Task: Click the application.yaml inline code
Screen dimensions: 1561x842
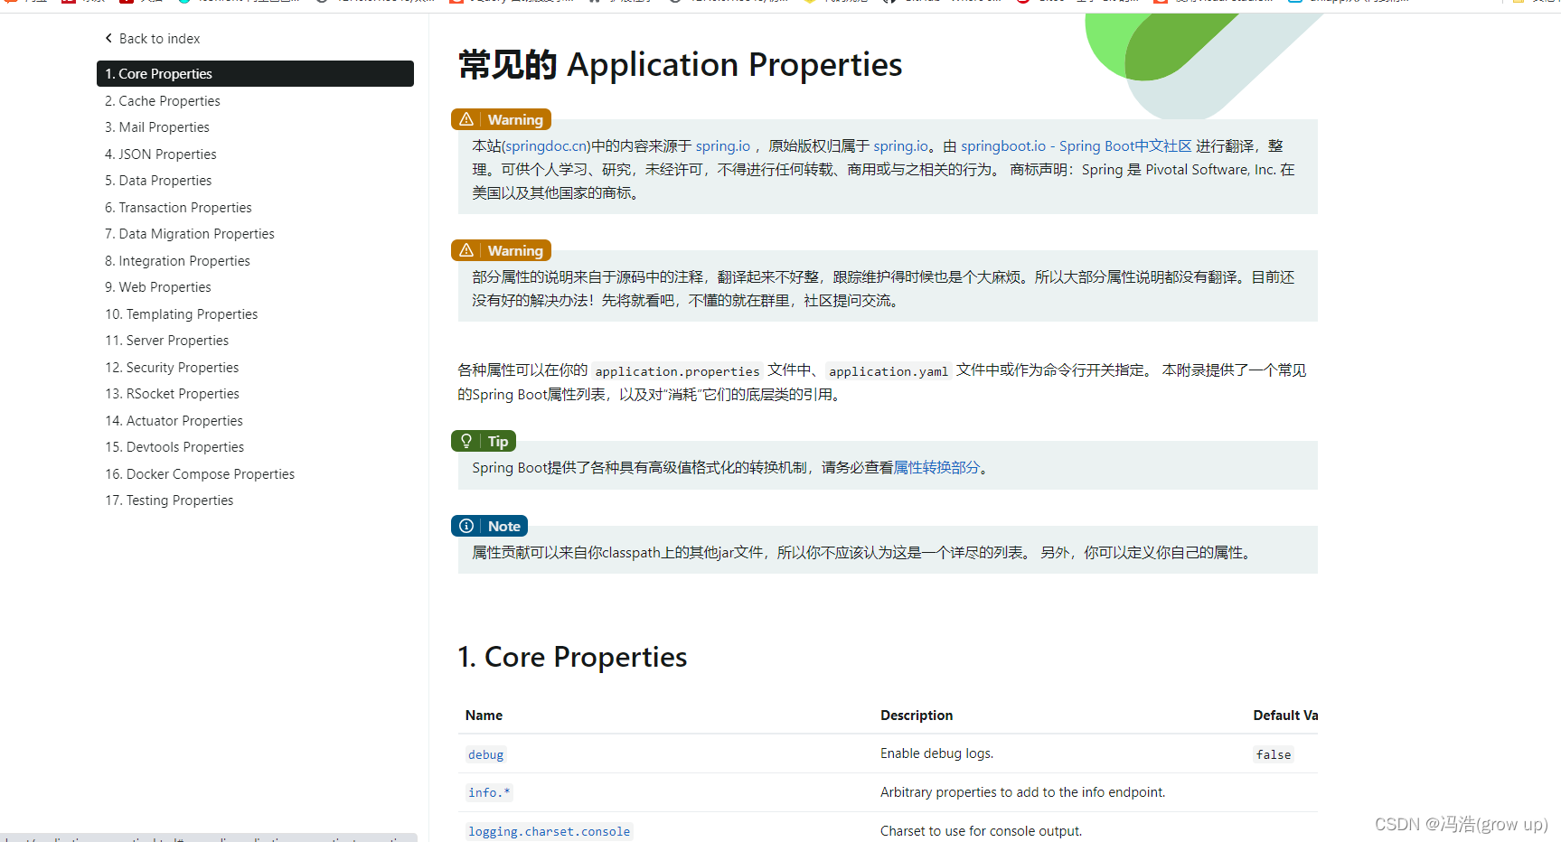Action: [889, 371]
